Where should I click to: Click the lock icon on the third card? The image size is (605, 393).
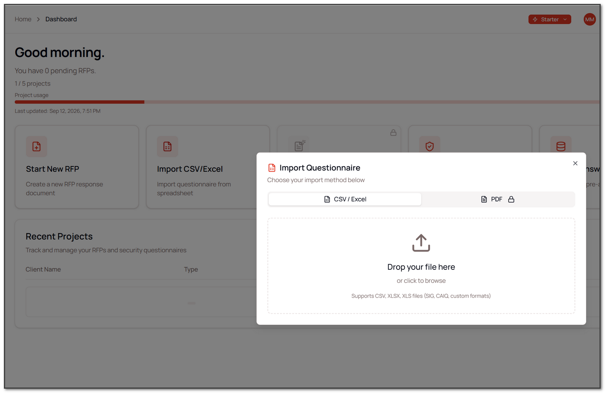click(393, 133)
